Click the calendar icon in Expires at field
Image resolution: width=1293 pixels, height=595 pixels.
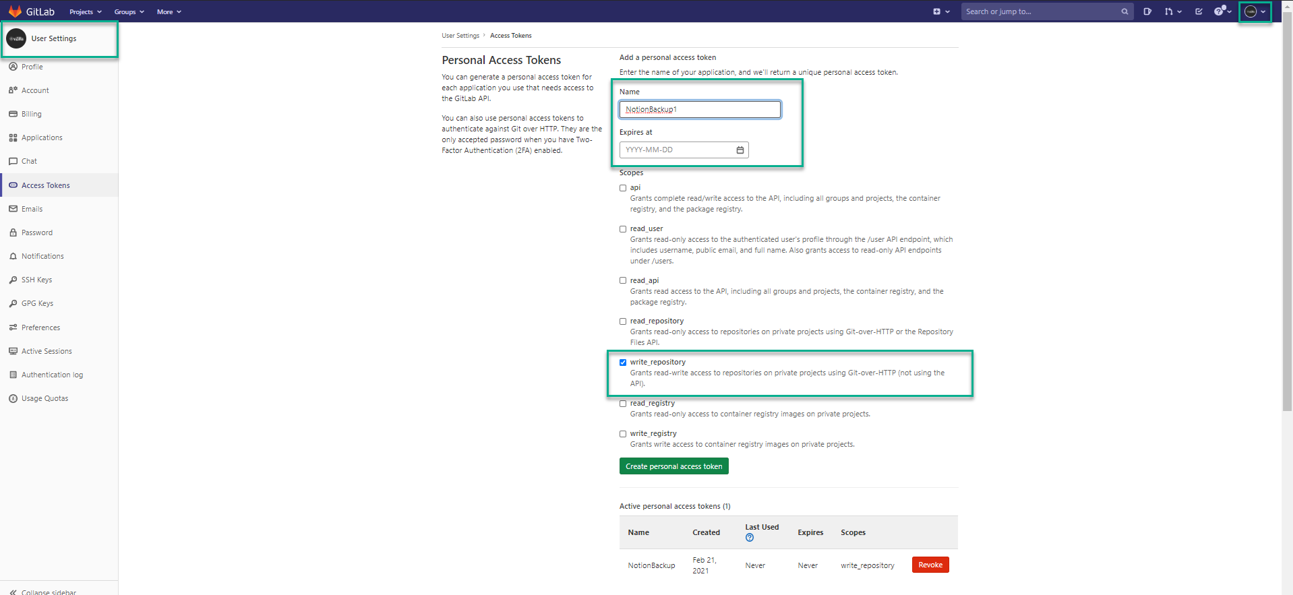tap(740, 150)
